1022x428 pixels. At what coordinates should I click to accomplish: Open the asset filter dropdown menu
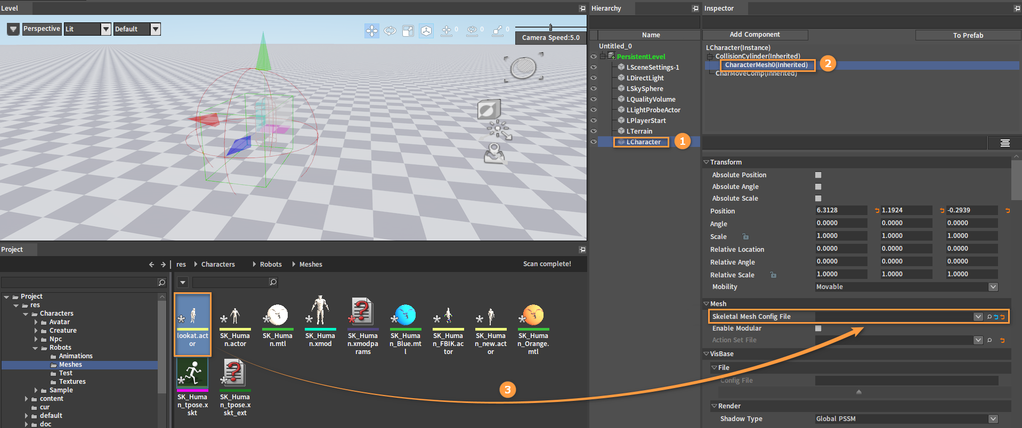coord(183,282)
